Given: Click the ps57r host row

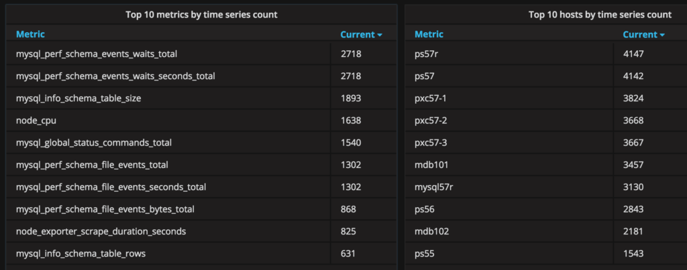Looking at the screenshot, I should 427,54.
